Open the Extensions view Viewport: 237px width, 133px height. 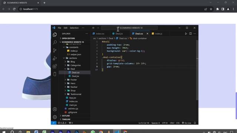point(55,66)
